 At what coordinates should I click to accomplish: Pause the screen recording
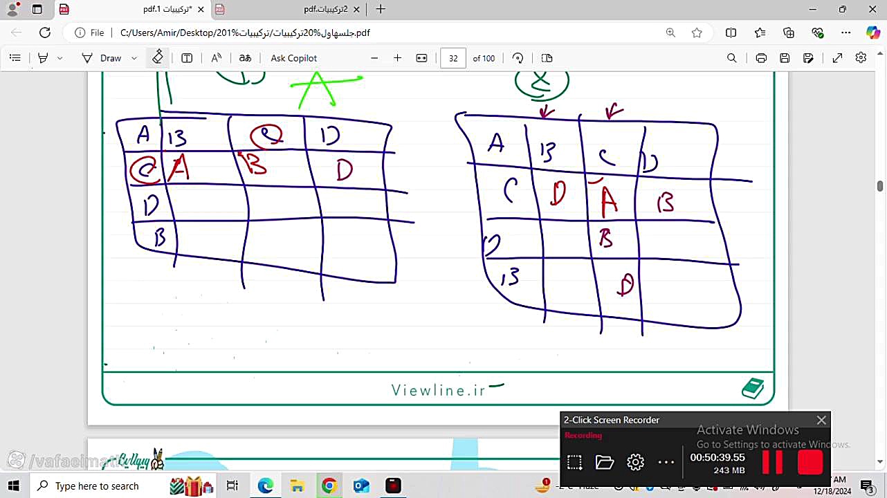tap(772, 462)
